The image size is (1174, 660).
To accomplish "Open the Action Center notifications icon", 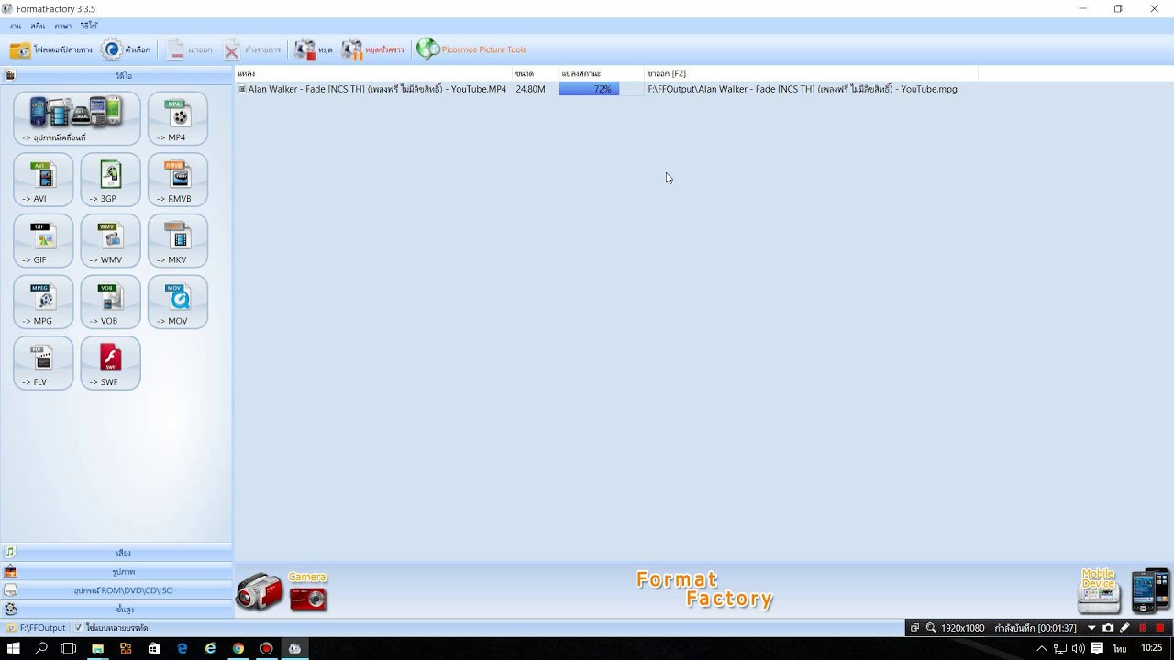I will coord(1097,648).
